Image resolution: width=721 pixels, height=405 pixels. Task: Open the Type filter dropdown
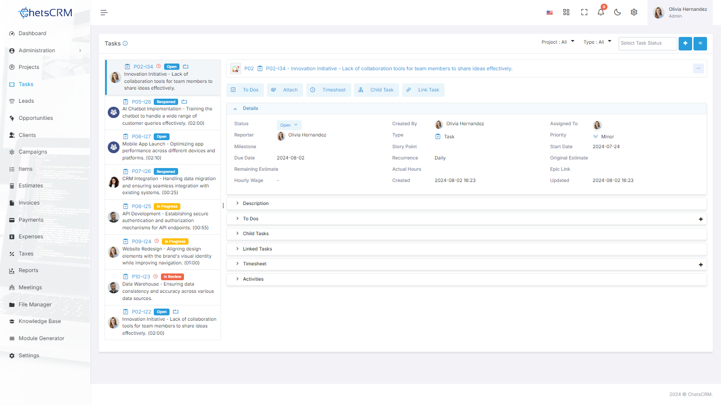pos(597,42)
